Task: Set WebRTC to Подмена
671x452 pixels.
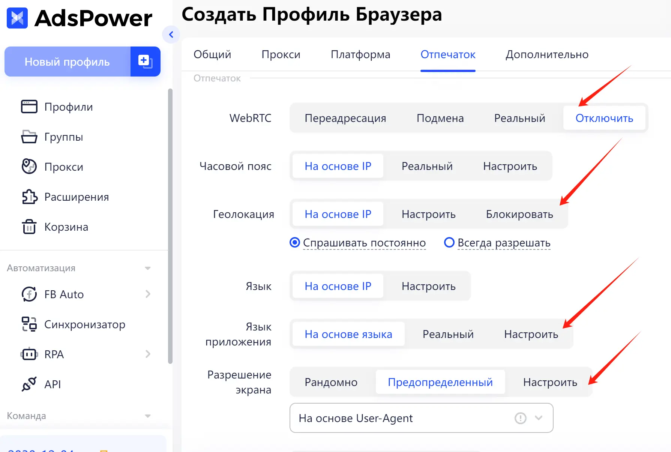Action: [440, 118]
